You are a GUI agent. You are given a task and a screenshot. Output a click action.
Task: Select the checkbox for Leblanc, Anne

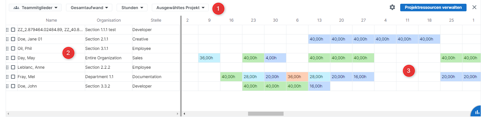click(13, 67)
